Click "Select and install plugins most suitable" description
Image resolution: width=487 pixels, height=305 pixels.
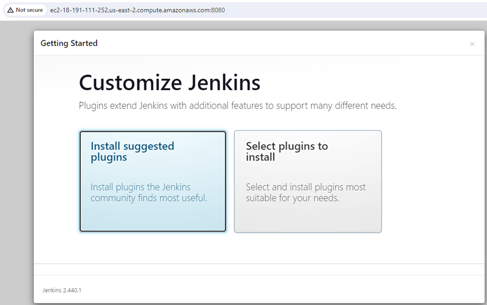click(305, 193)
